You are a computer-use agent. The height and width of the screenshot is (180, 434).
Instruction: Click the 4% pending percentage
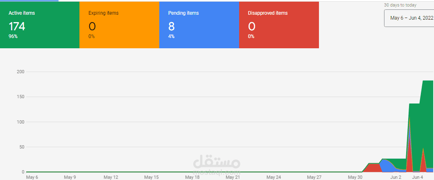tap(171, 36)
